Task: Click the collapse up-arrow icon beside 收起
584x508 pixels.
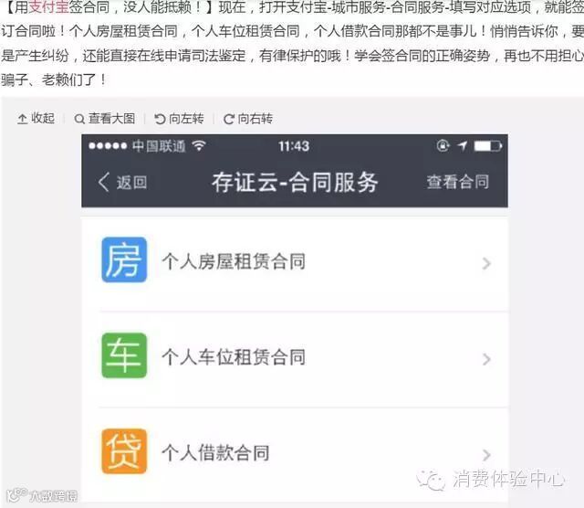Action: (22, 119)
